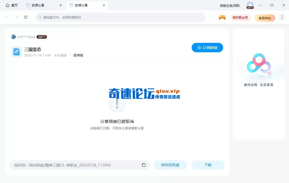Screen dimensions: 289x183
Task: Click the refresh icon to reload the page
Action: point(25,17)
